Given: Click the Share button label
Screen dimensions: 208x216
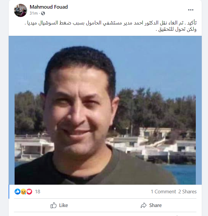Looking at the screenshot, I should [155, 205].
